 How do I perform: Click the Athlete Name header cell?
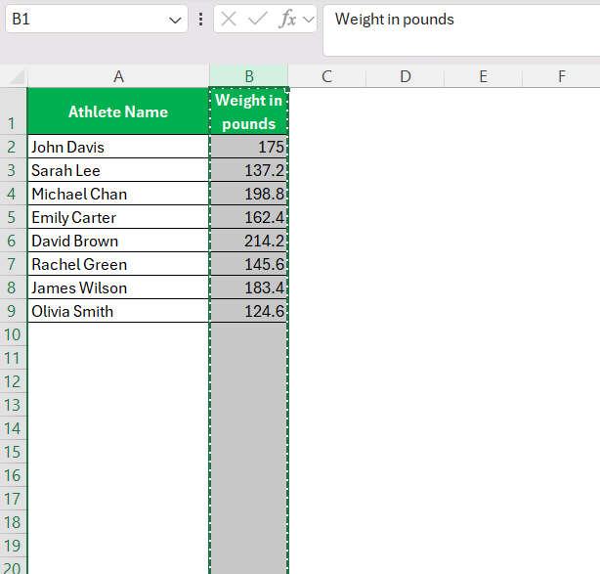(118, 111)
